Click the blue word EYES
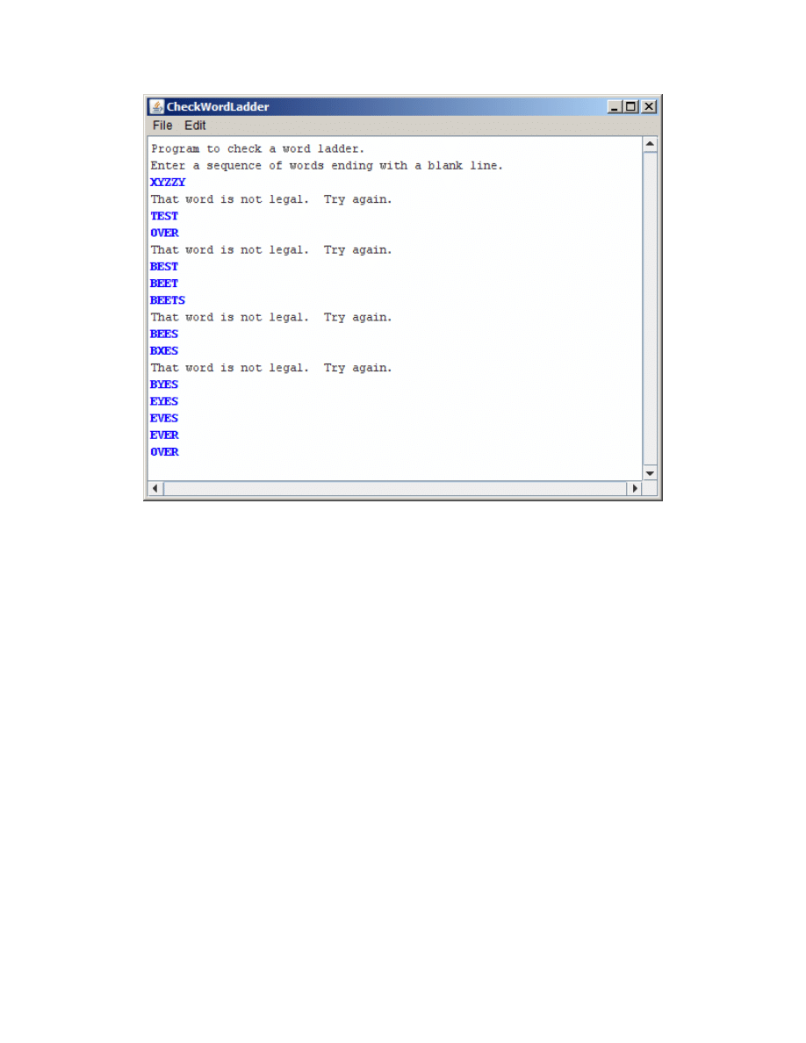This screenshot has width=806, height=1043. [164, 401]
